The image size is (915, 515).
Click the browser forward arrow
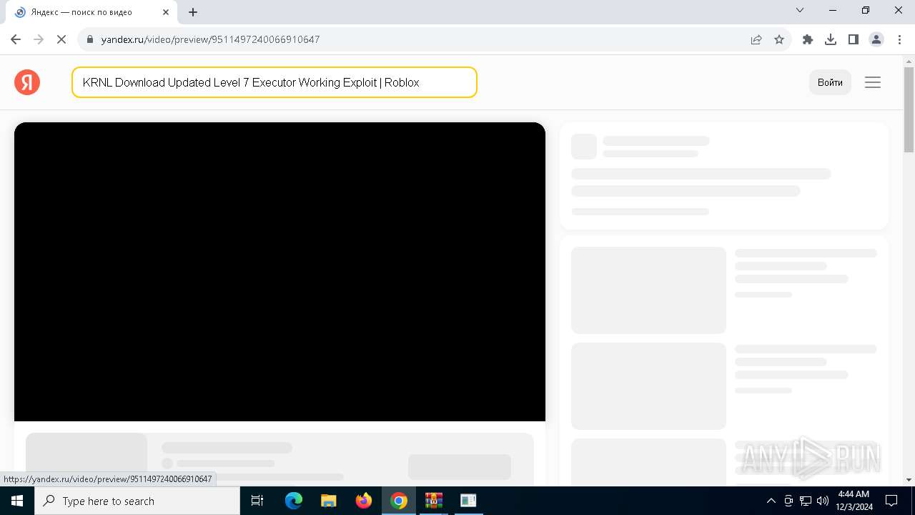(39, 39)
